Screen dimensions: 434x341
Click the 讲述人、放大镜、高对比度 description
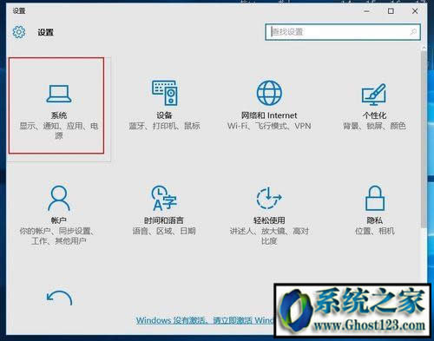pos(269,236)
